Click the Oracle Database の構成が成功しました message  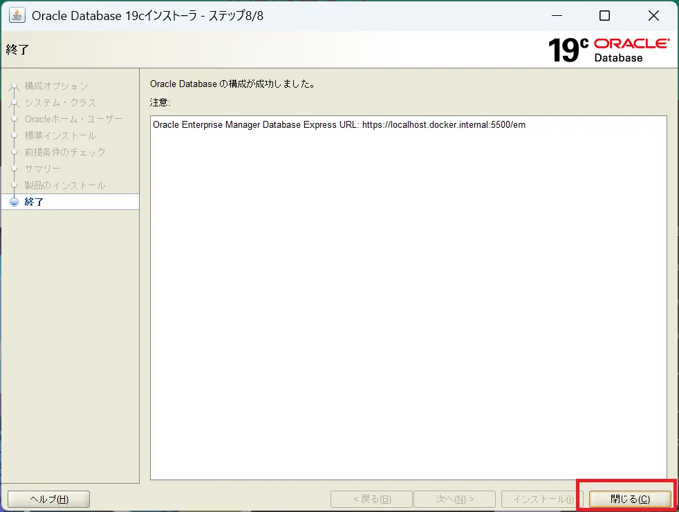(232, 84)
